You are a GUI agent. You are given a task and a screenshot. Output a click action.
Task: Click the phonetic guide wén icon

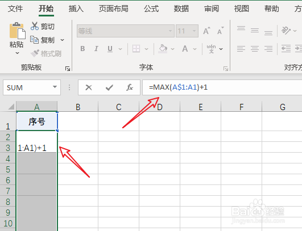click(x=211, y=49)
